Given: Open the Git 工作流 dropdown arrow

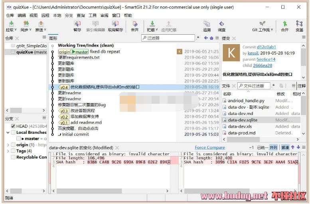Looking at the screenshot, I should (x=272, y=30).
